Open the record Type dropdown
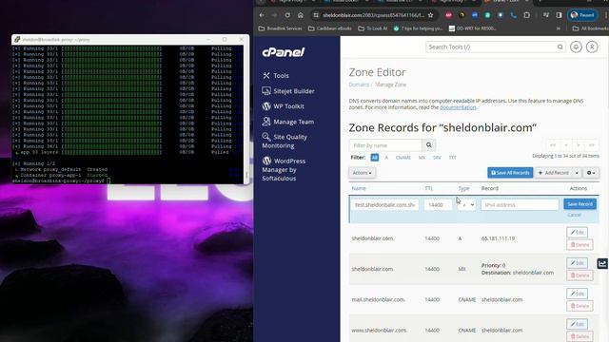This screenshot has width=609, height=342. pyautogui.click(x=466, y=205)
